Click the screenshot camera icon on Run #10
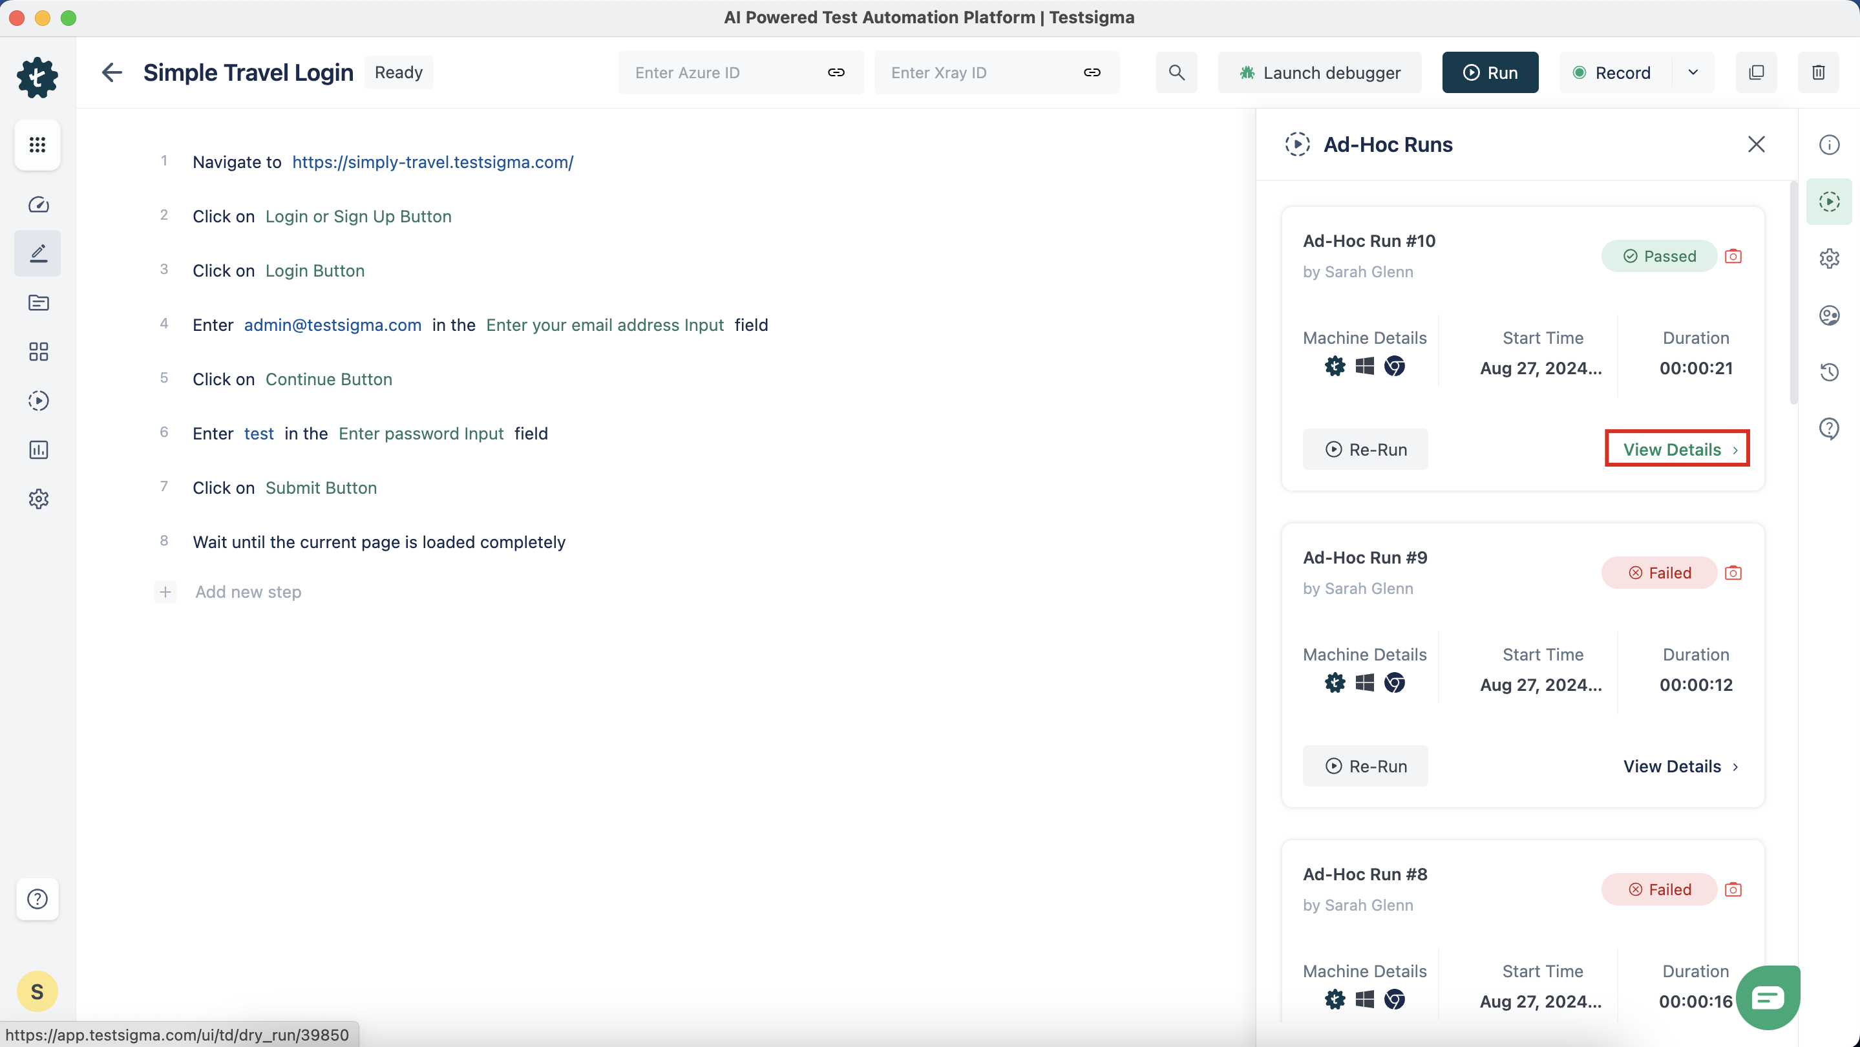 (1733, 257)
